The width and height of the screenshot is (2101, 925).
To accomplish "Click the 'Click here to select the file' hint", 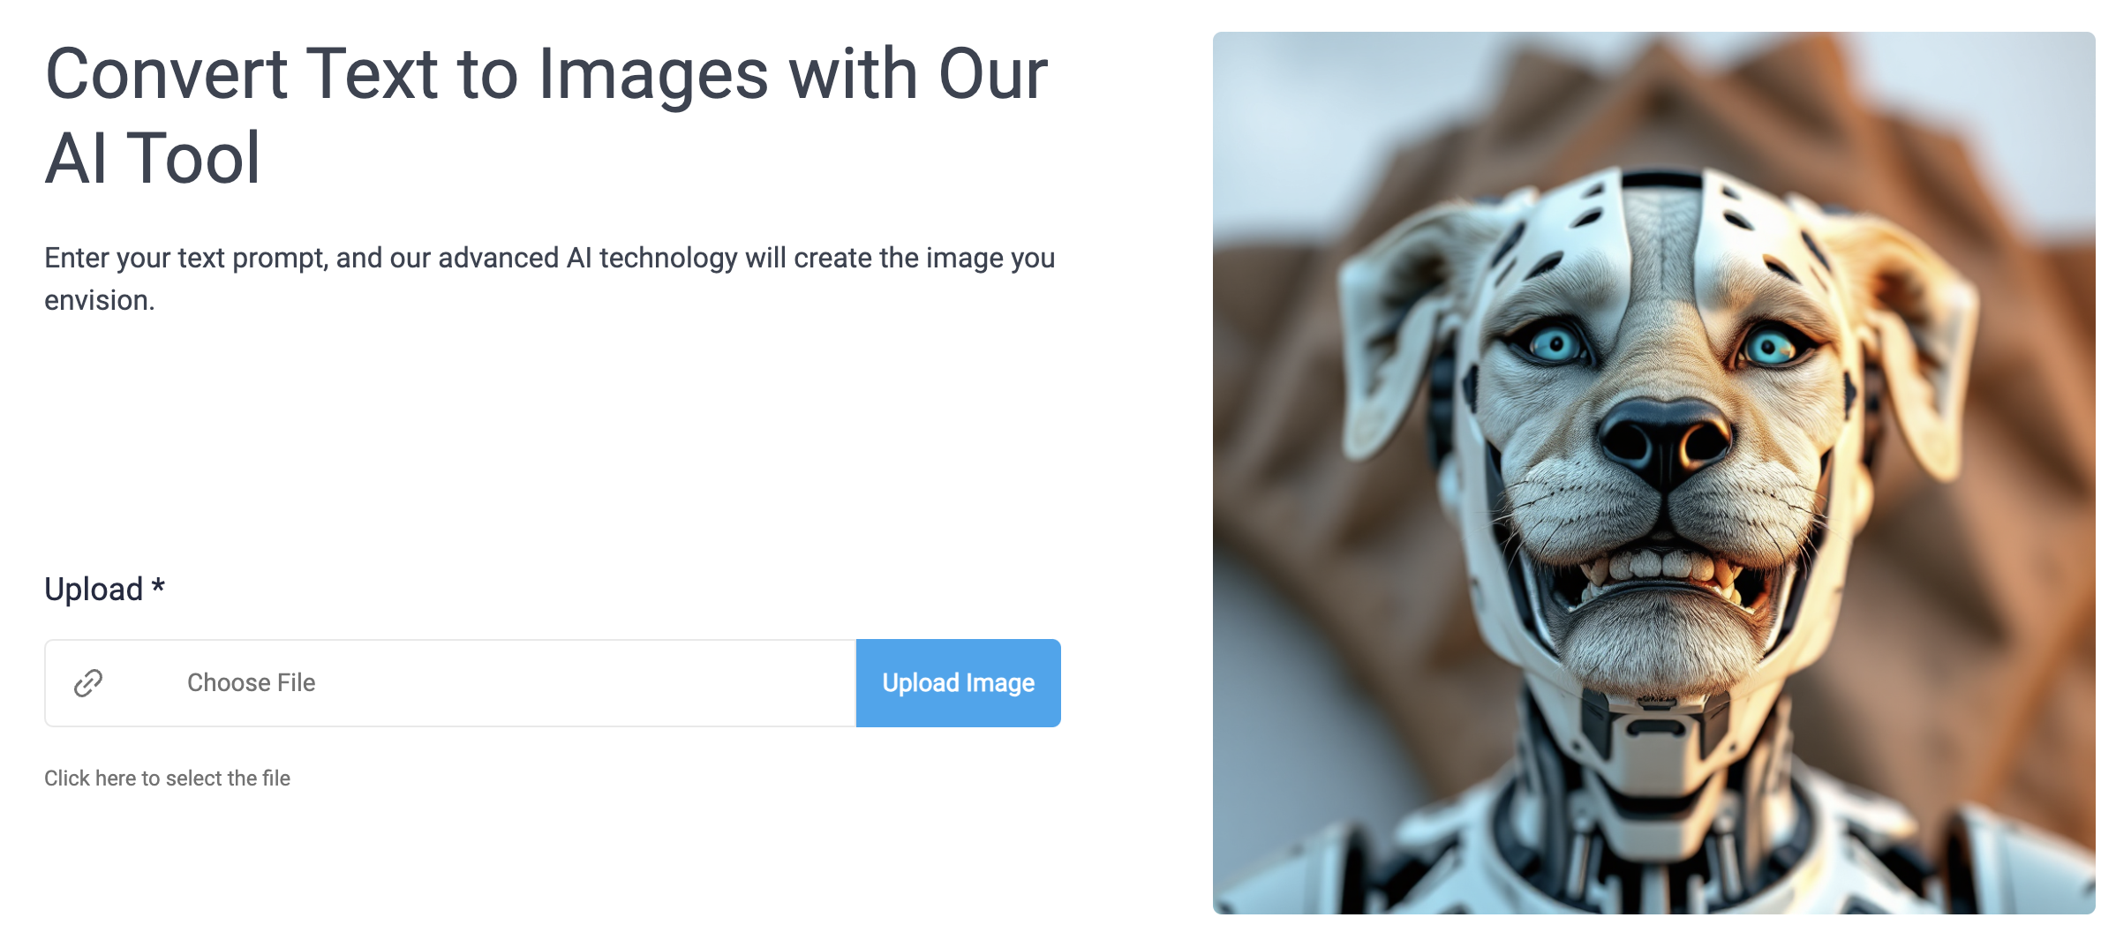I will pyautogui.click(x=167, y=778).
